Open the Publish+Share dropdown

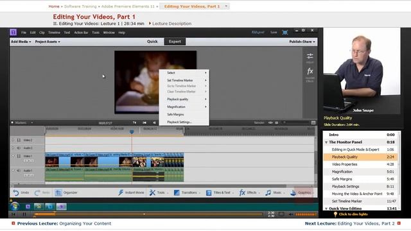click(x=302, y=42)
